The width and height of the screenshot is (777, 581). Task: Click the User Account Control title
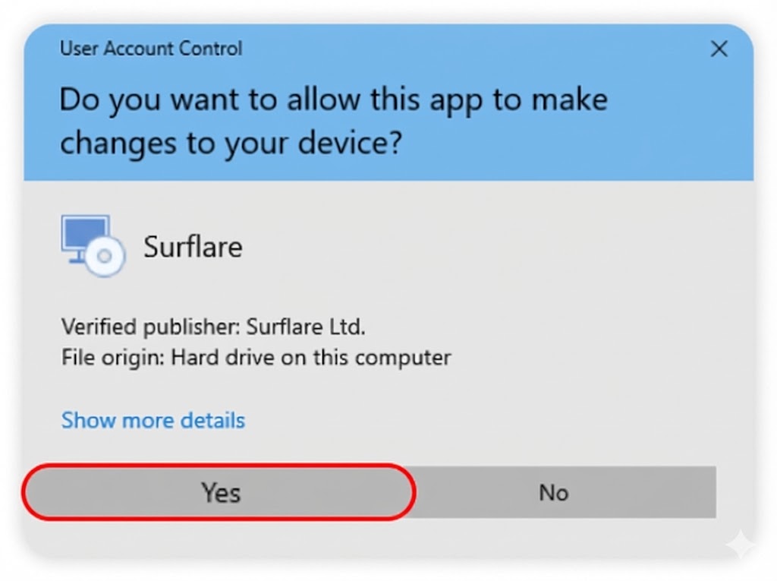pyautogui.click(x=150, y=49)
